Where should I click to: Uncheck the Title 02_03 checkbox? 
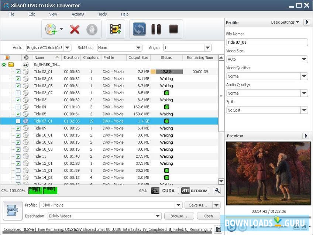(x=18, y=79)
